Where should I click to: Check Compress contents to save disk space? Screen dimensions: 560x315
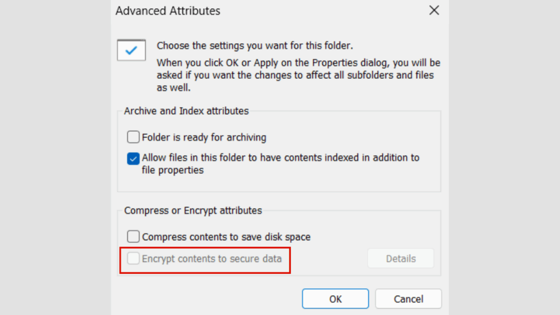(133, 236)
